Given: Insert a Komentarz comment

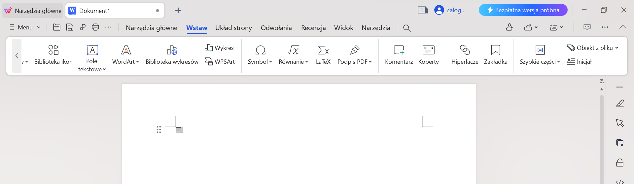Looking at the screenshot, I should [399, 55].
